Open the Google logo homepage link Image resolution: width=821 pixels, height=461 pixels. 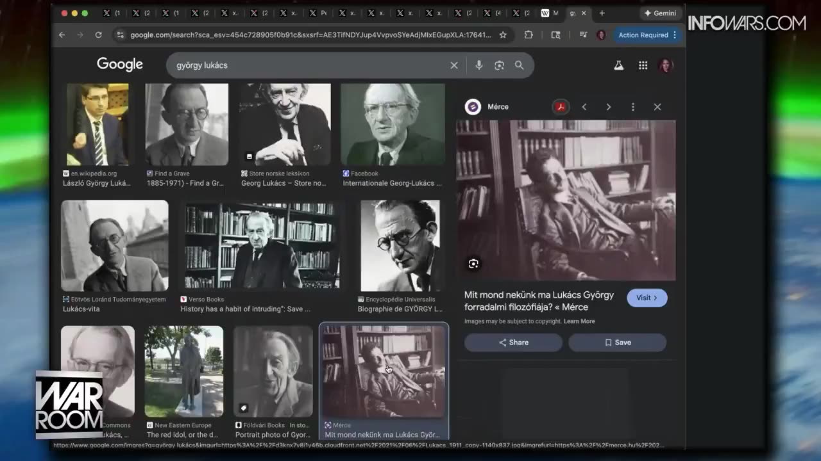pos(120,64)
